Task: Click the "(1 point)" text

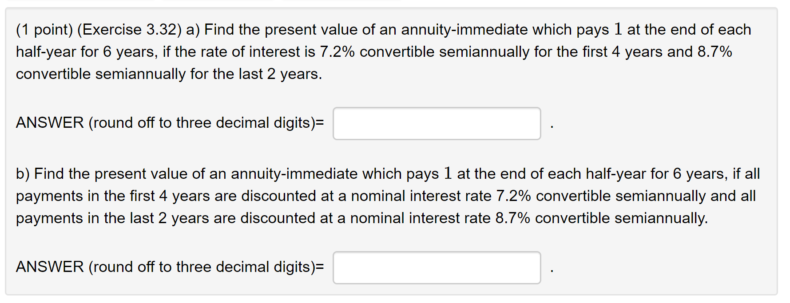Action: tap(44, 30)
